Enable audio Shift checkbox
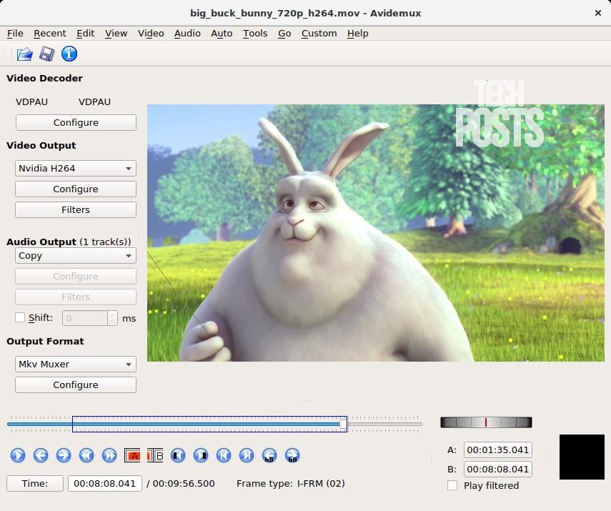The width and height of the screenshot is (611, 511). click(20, 317)
